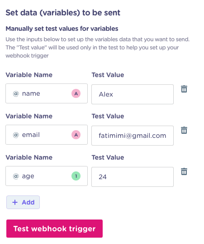The width and height of the screenshot is (204, 244).
Task: Open the name variable selector
Action: pos(47,93)
